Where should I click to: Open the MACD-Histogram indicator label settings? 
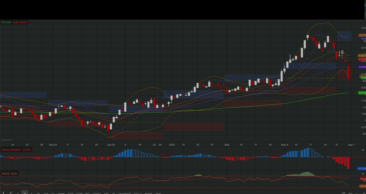[x=16, y=150]
